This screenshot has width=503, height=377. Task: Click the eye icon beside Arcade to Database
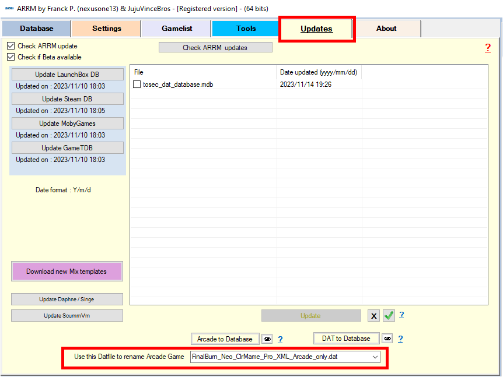point(267,339)
